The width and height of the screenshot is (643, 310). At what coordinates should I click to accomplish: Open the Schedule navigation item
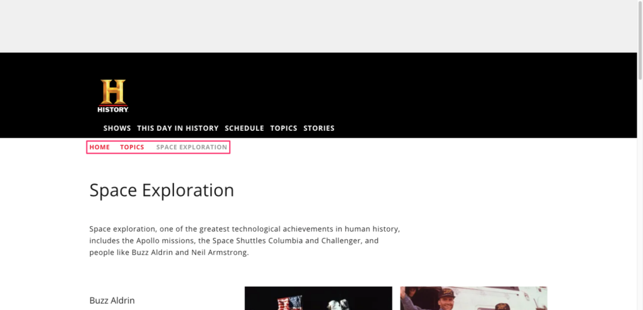click(244, 128)
